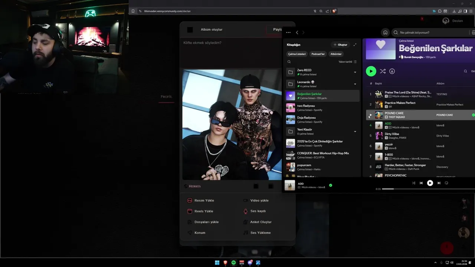Expand the library panel to full view
475x267 pixels.
click(355, 44)
